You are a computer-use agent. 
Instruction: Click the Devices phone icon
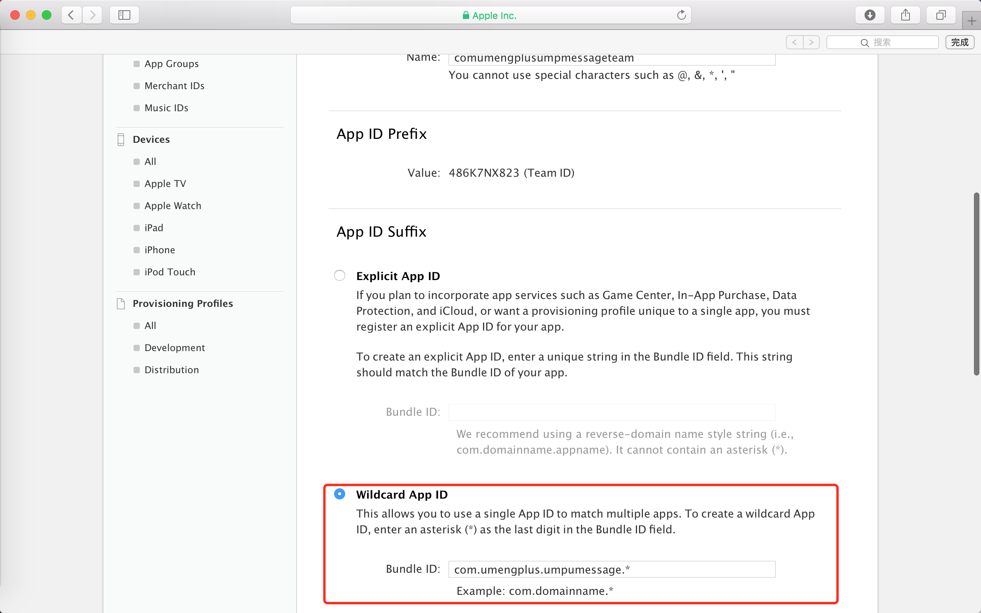(120, 140)
